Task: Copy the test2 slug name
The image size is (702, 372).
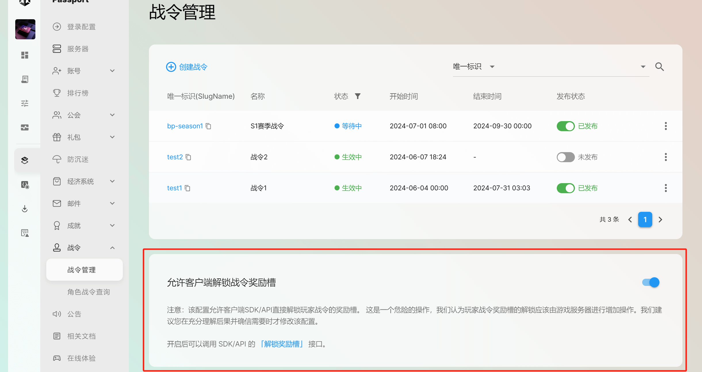Action: tap(188, 157)
